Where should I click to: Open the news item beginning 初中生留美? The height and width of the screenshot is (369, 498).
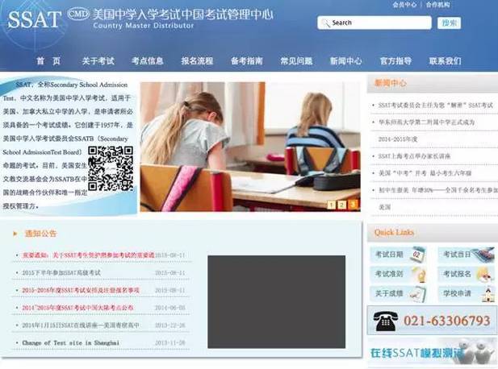pos(437,190)
